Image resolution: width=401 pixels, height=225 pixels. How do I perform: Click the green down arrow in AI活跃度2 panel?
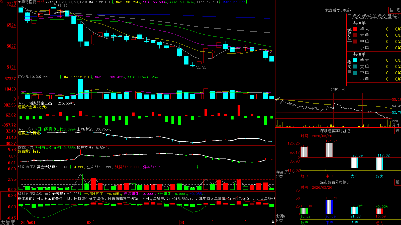197,167
